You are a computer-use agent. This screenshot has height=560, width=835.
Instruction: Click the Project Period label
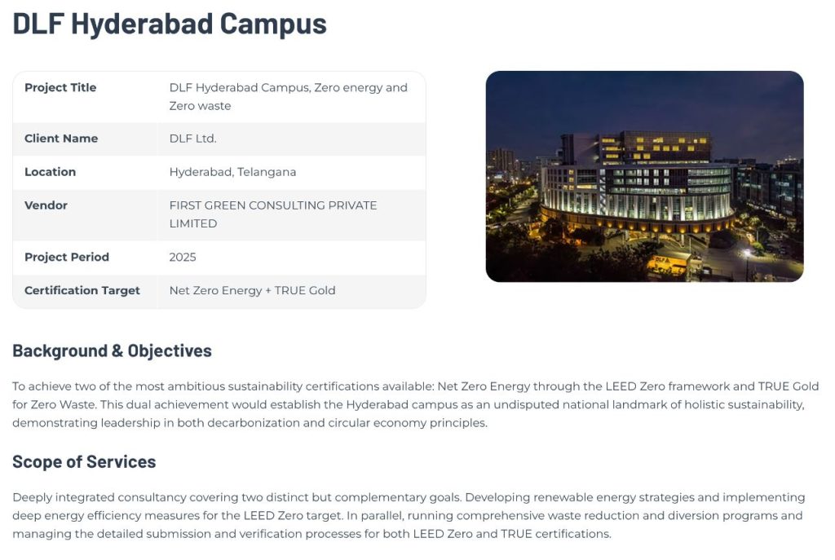pyautogui.click(x=67, y=257)
